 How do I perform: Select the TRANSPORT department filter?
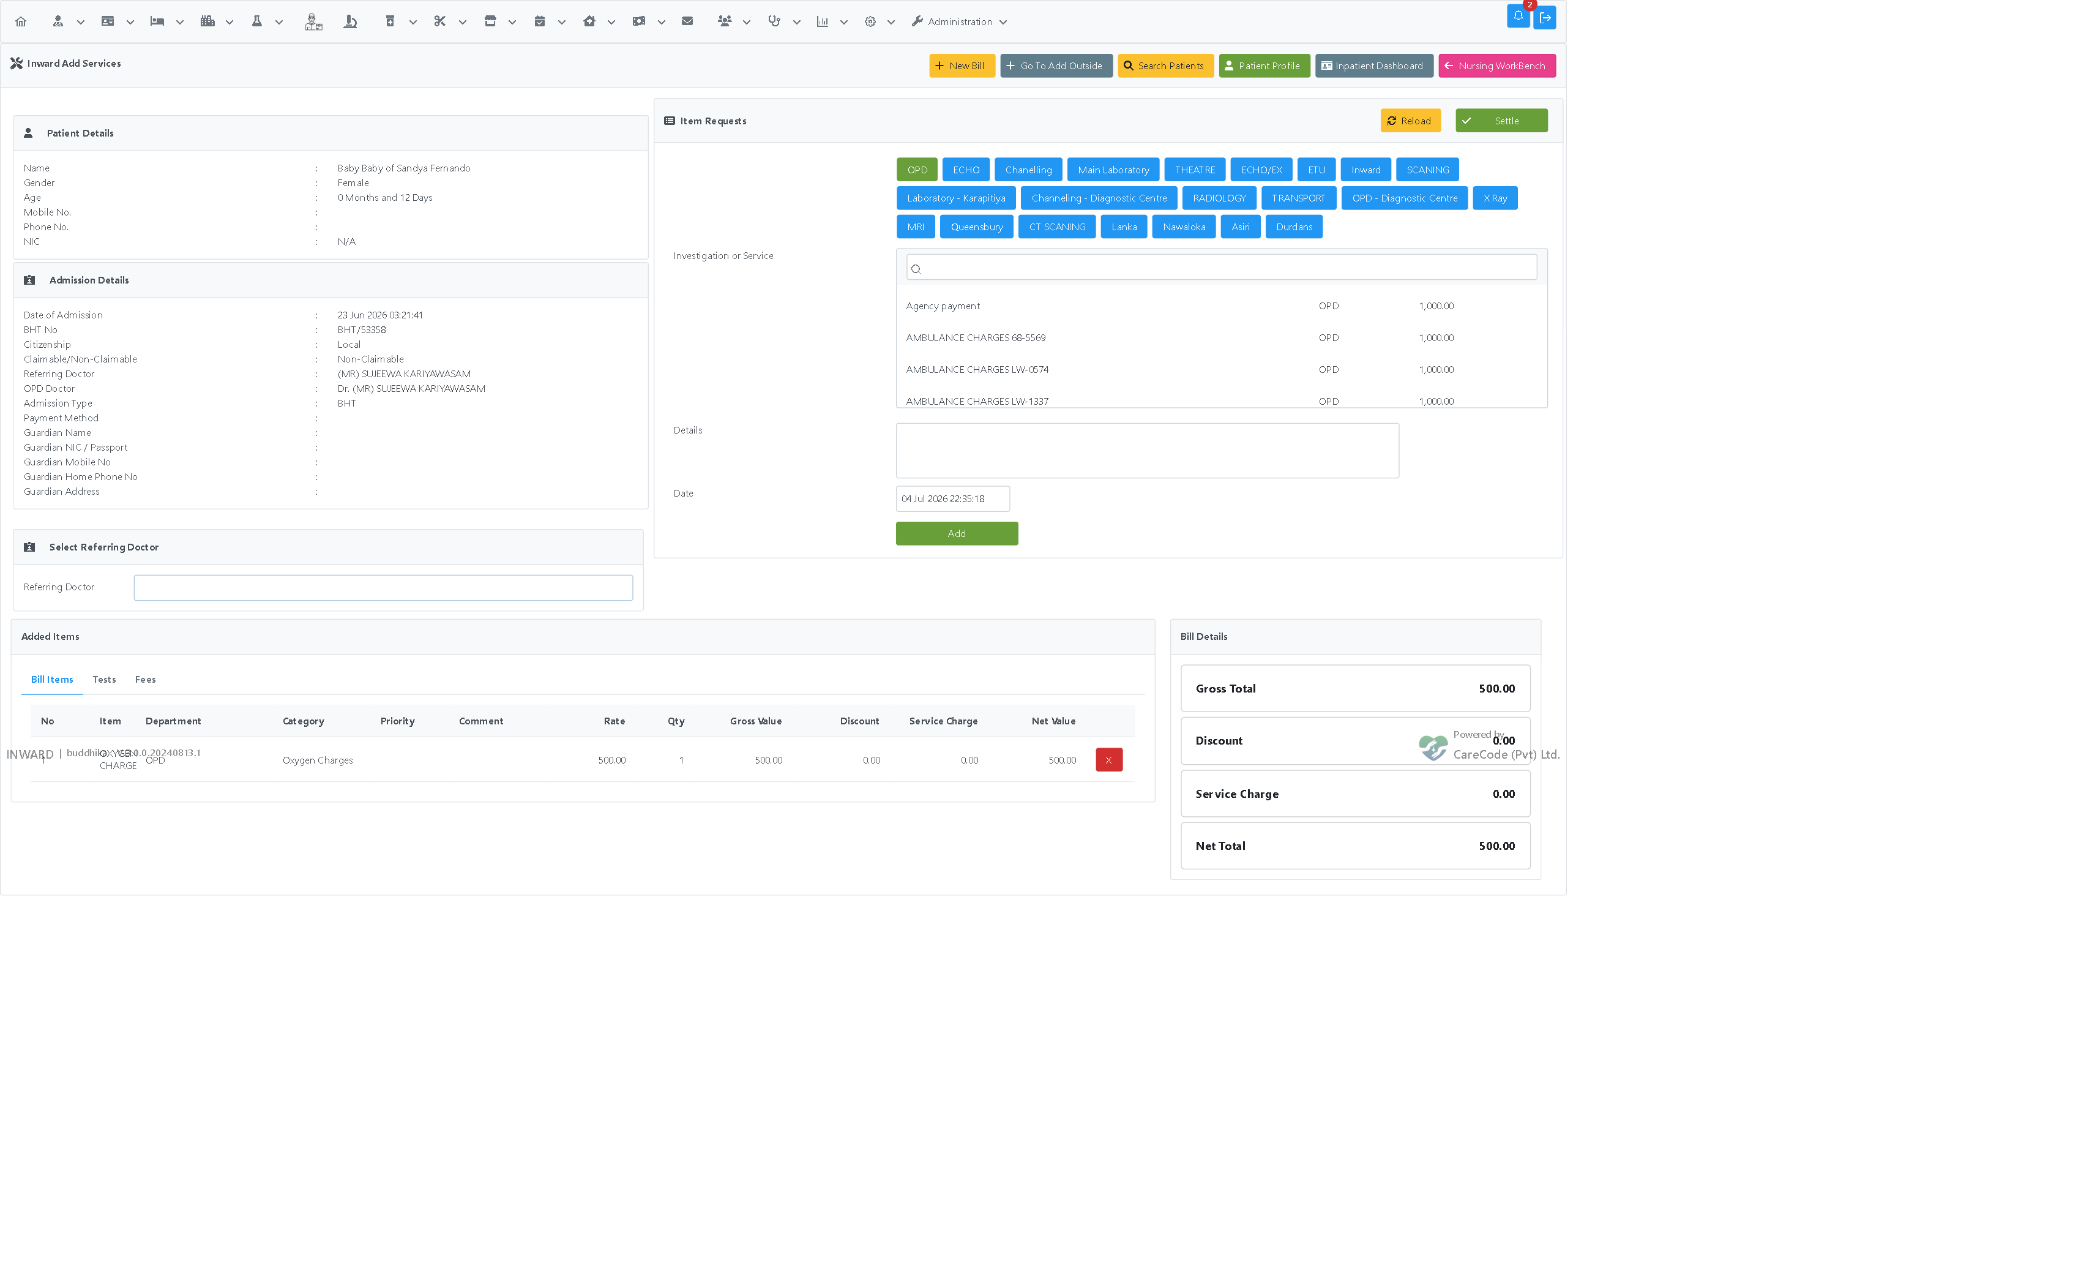tap(1298, 198)
